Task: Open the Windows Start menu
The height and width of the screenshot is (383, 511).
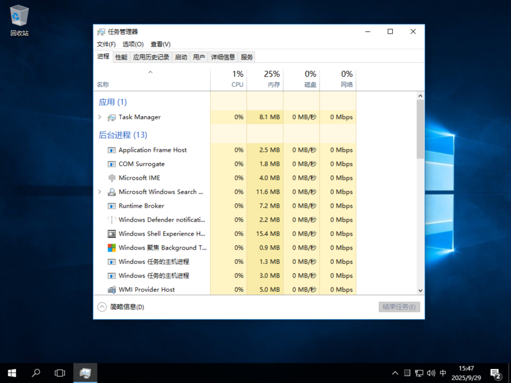Action: (x=12, y=373)
